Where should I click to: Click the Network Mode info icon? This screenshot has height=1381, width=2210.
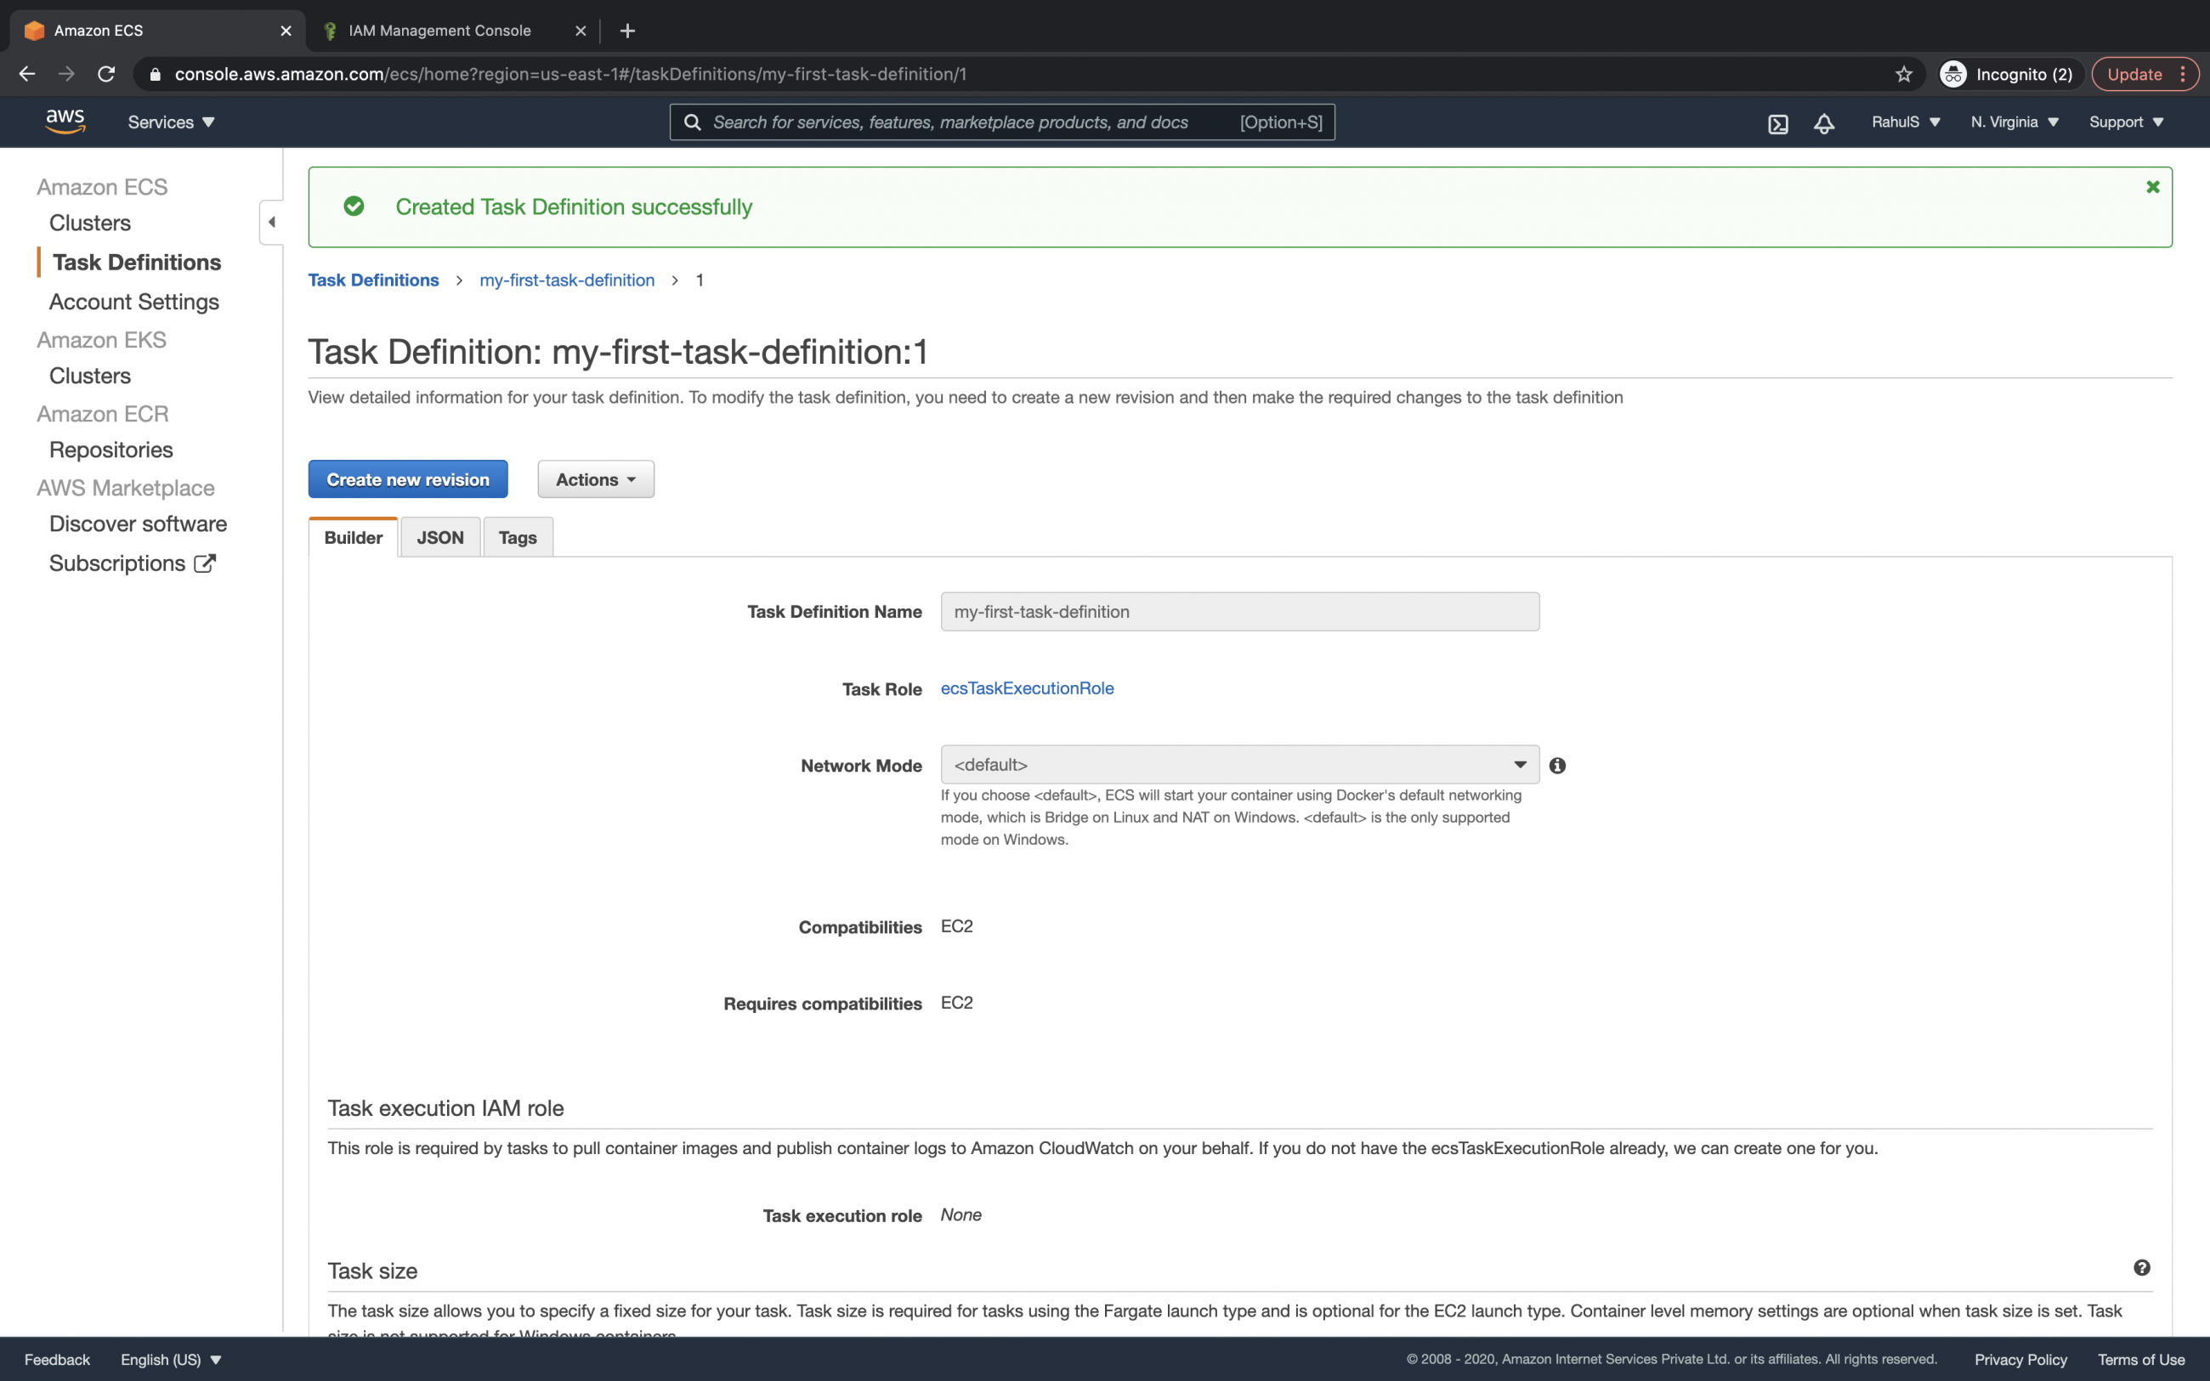[x=1557, y=766]
